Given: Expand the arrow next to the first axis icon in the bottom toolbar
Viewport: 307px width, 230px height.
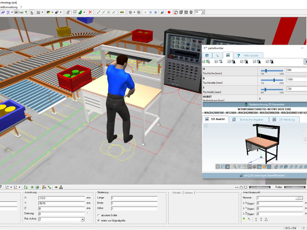Looking at the screenshot, I should click(x=11, y=187).
